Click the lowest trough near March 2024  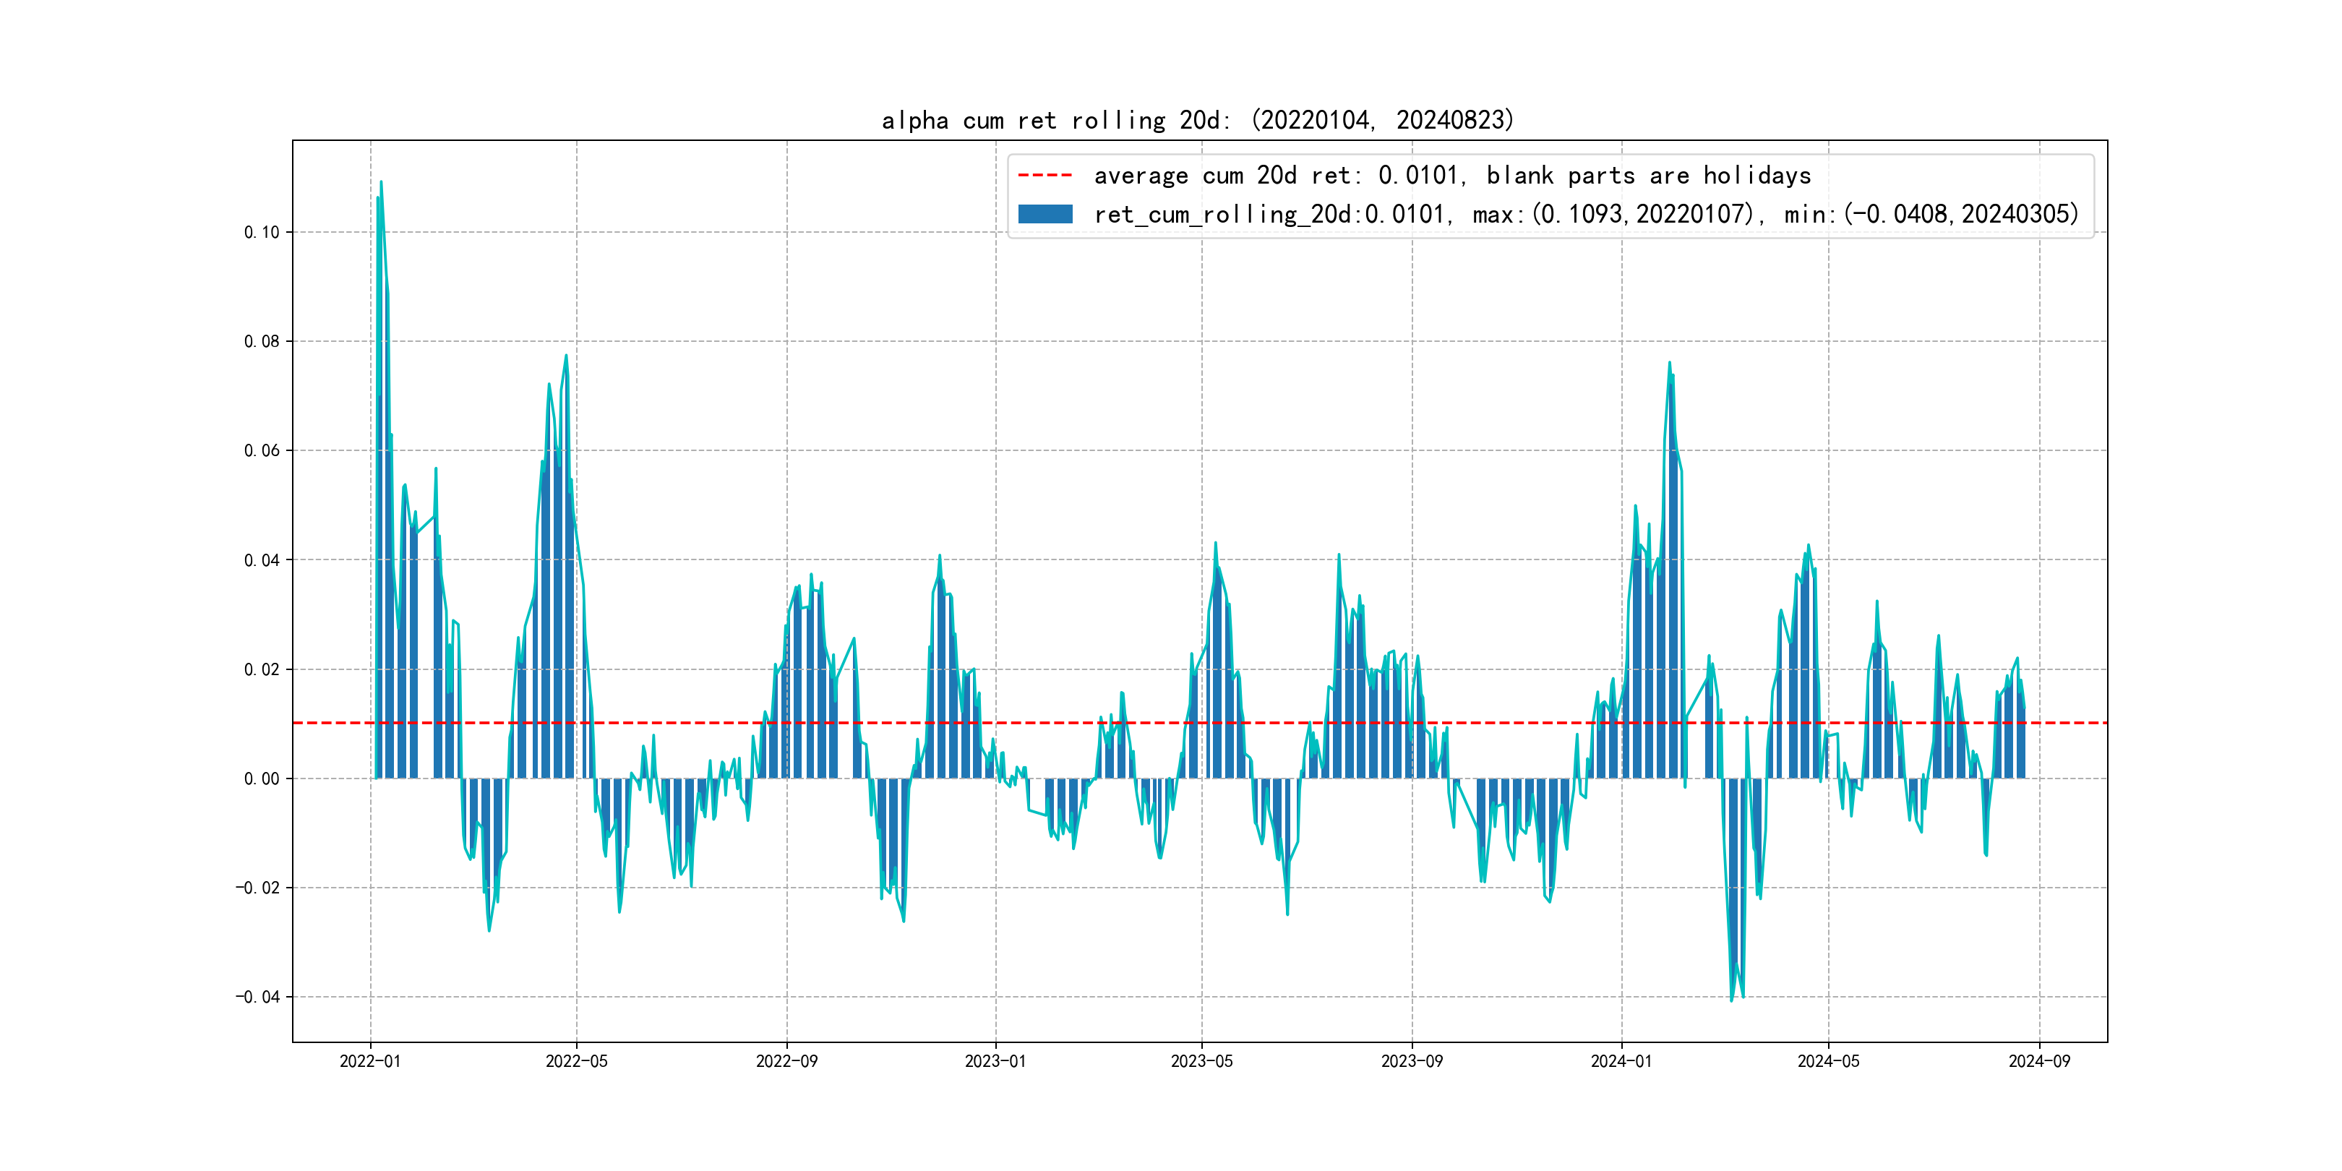tap(1731, 998)
